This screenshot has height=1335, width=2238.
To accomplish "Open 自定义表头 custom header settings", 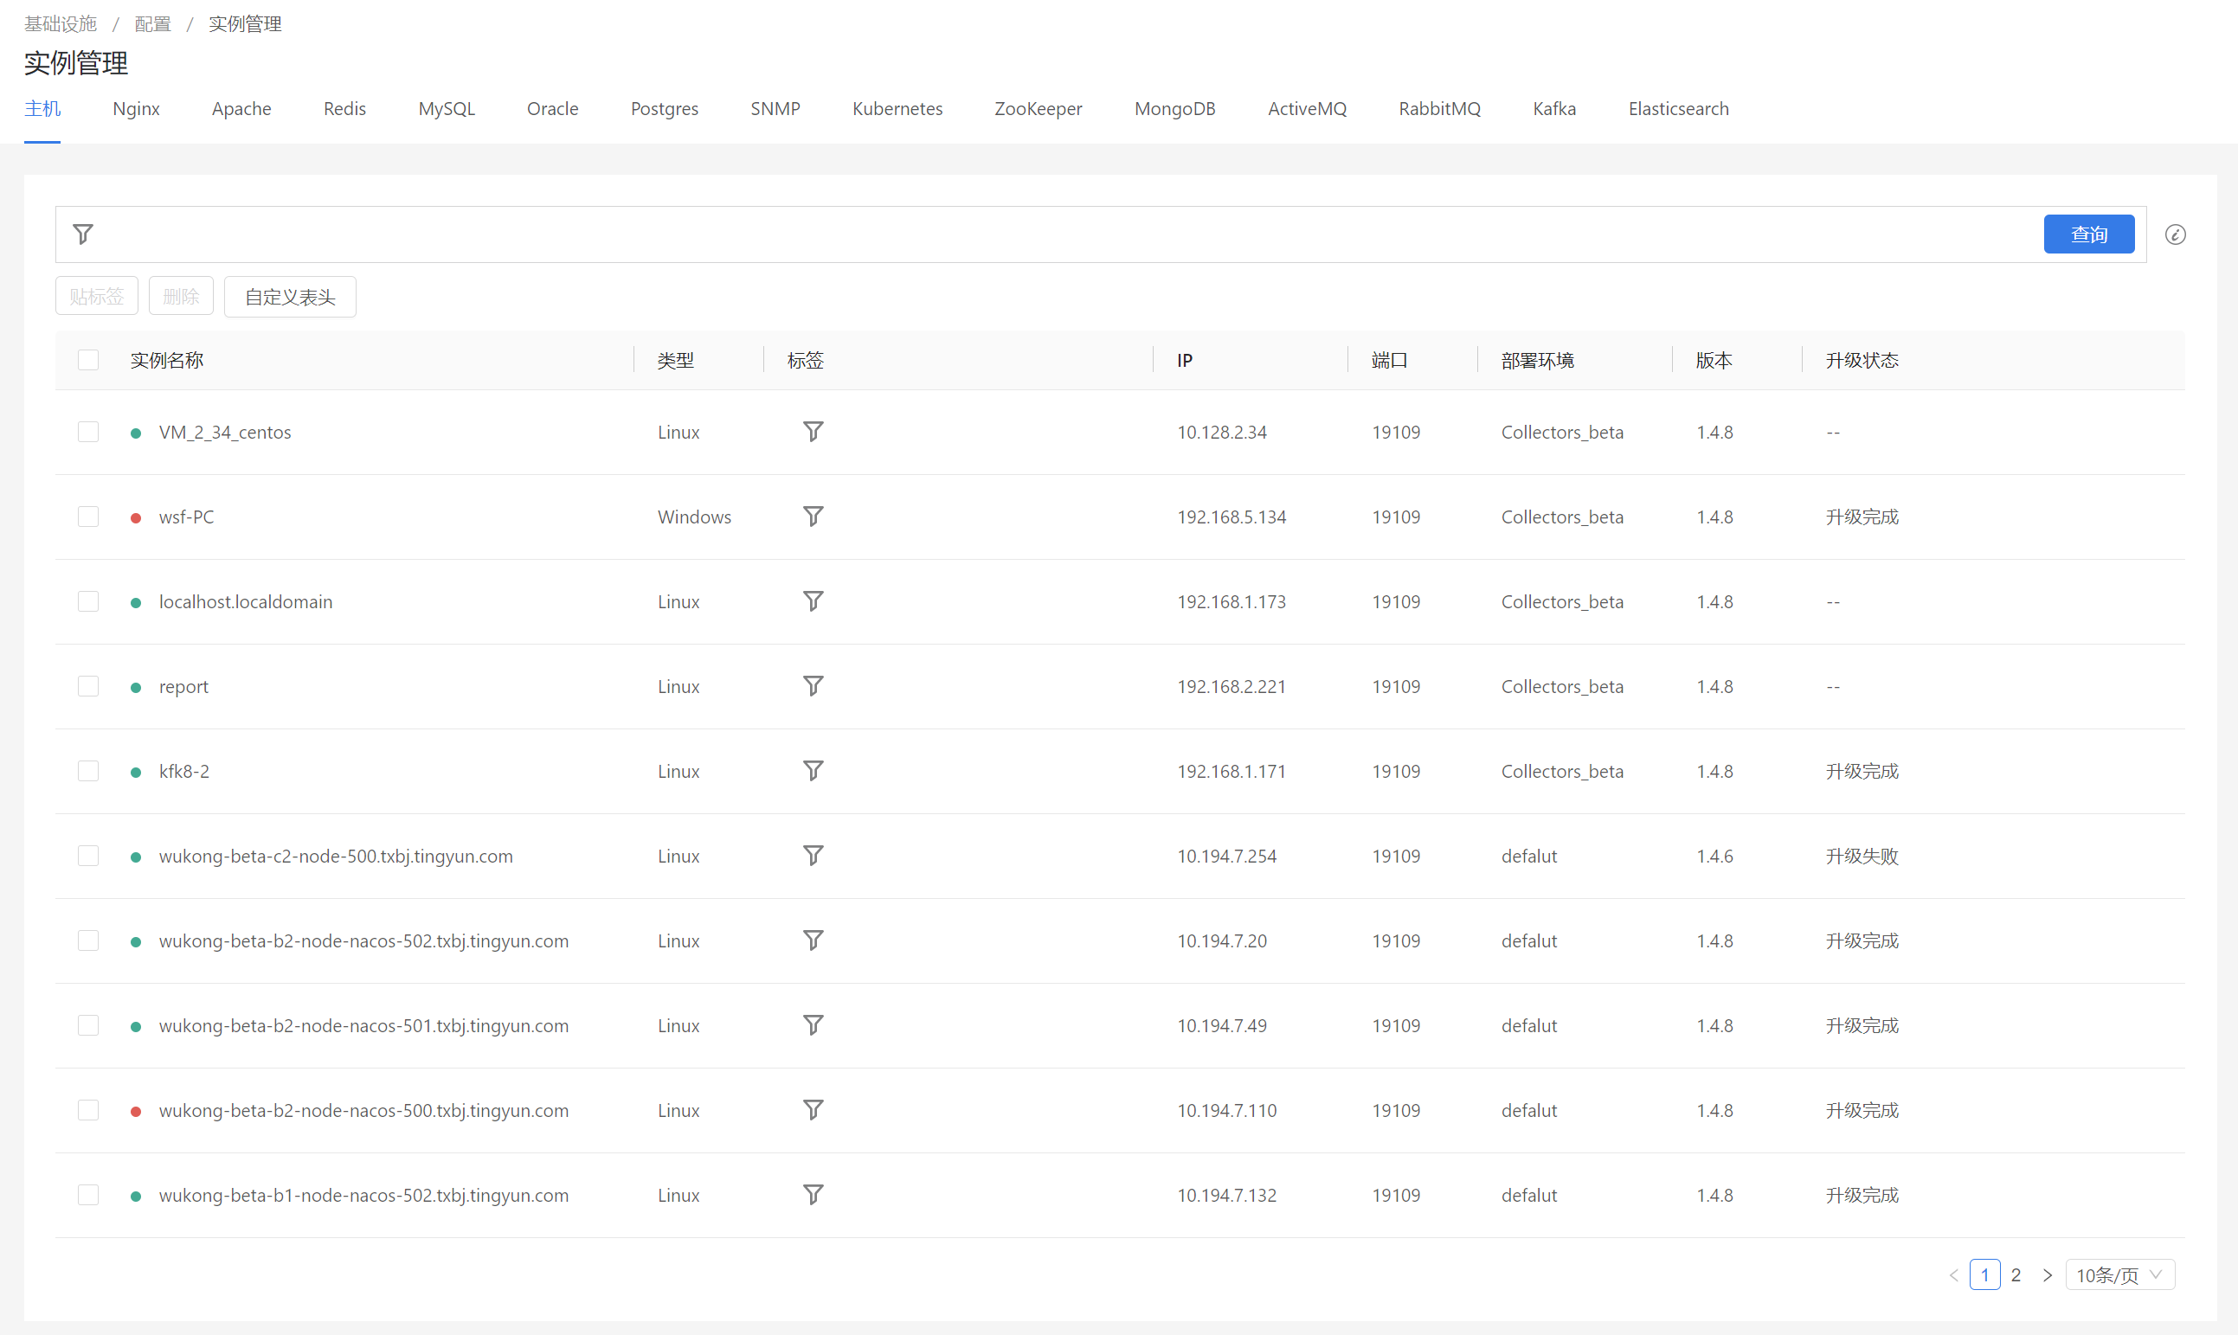I will click(290, 297).
